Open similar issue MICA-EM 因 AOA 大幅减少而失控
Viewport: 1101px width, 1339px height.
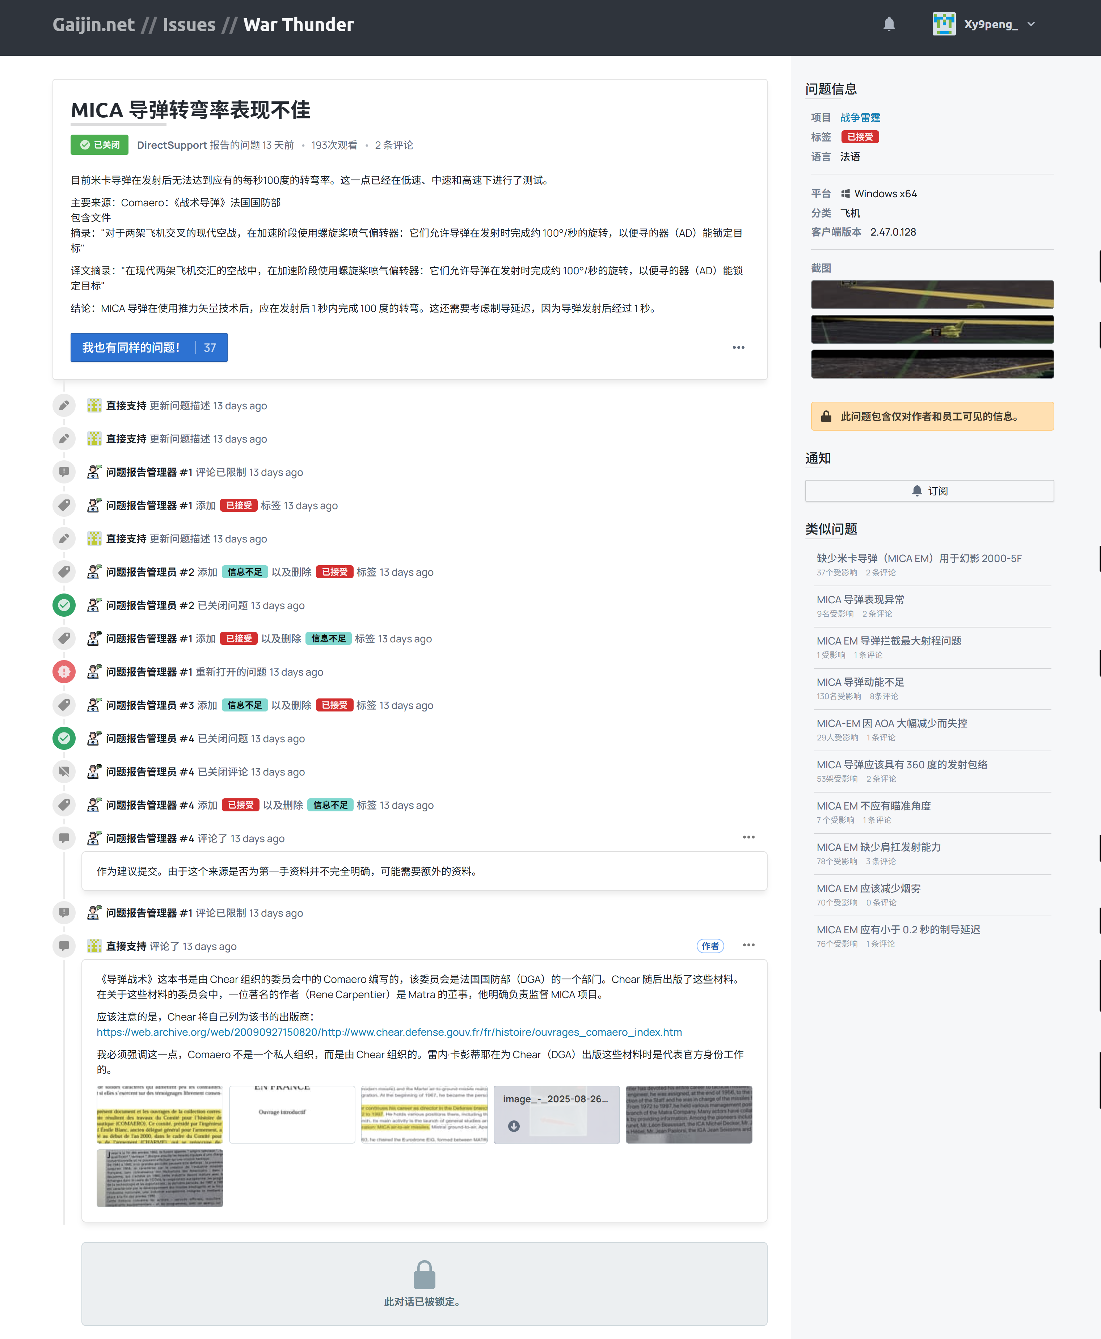(892, 723)
